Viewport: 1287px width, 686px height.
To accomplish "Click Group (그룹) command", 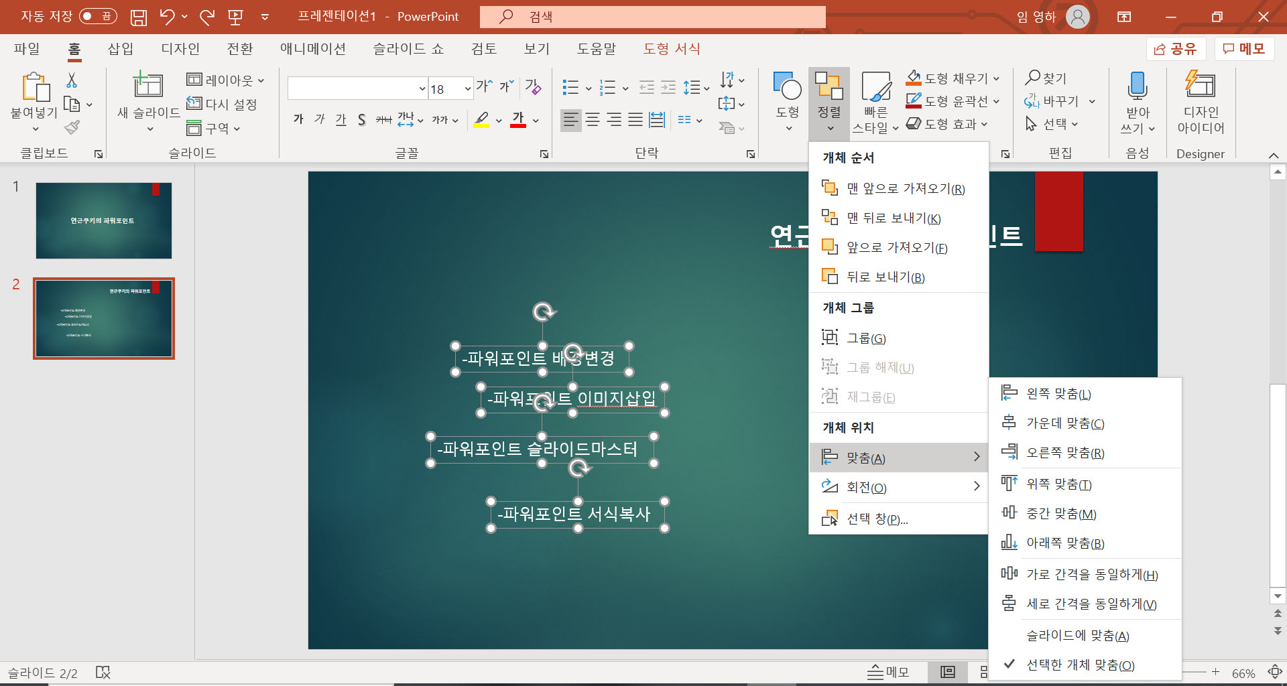I will point(898,338).
